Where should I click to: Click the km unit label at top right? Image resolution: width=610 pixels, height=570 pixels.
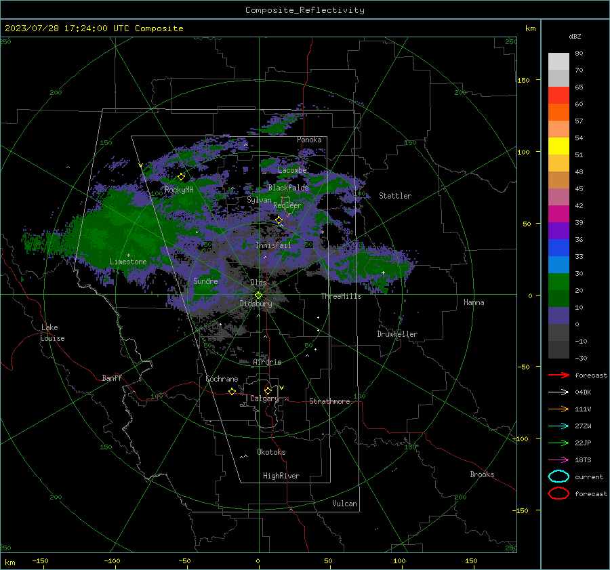(530, 28)
